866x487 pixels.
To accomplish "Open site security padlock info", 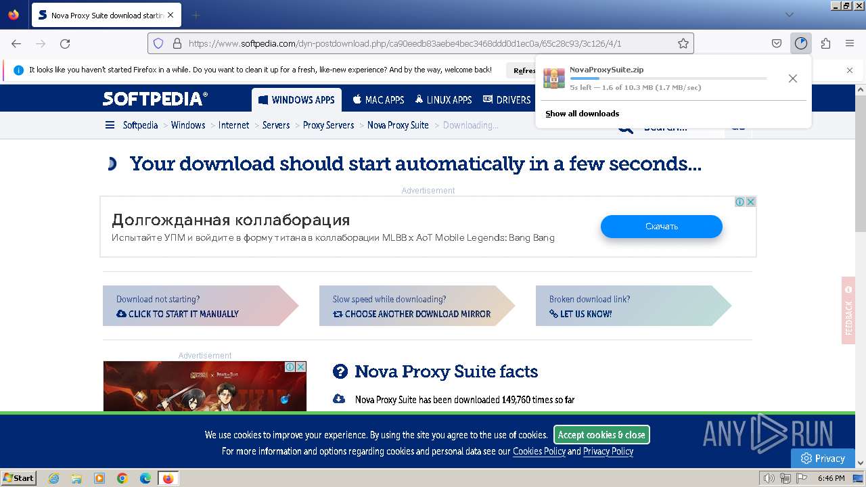I will [x=177, y=43].
